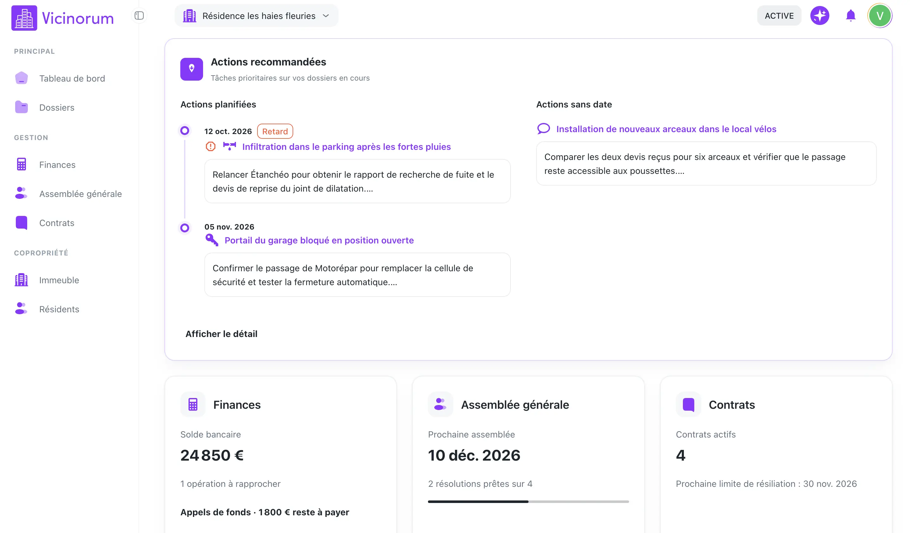Click the Vicinorum building logo
The width and height of the screenshot is (910, 533).
24,18
